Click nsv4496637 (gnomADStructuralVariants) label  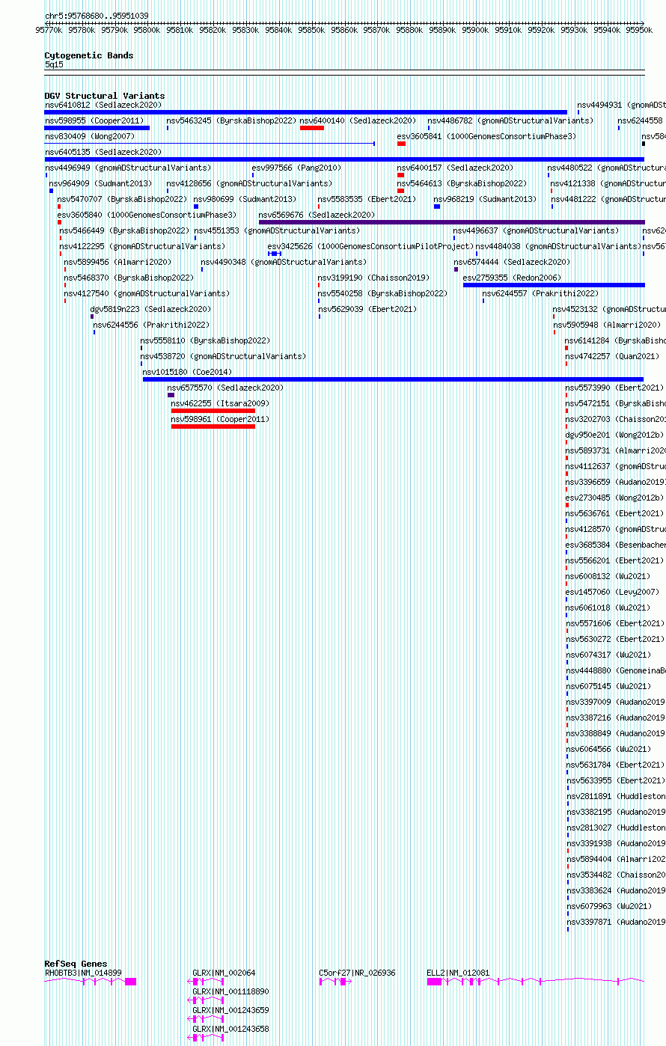(x=536, y=230)
